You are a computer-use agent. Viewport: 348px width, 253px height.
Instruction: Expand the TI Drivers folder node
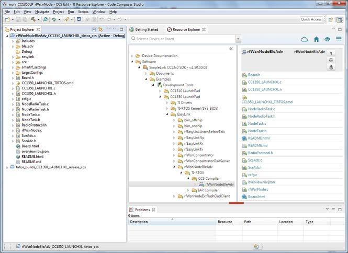tap(167, 102)
